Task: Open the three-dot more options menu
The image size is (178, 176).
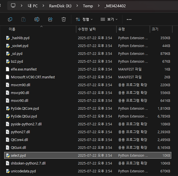Action: click(x=129, y=19)
